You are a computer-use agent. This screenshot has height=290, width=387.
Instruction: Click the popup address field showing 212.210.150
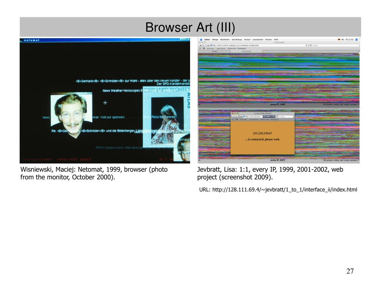point(252,116)
